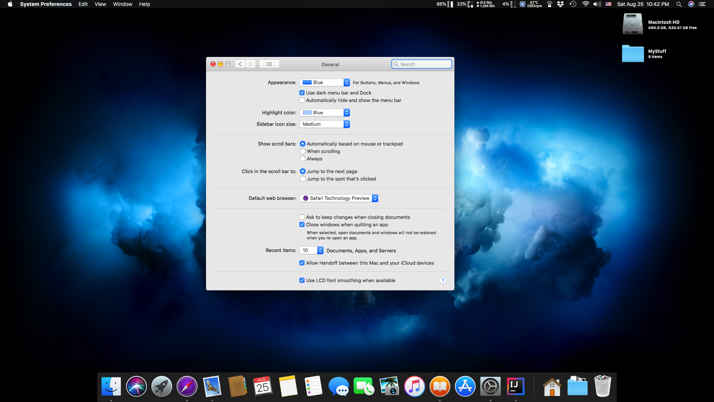
Task: Expand the Sidebar icon size dropdown
Action: coord(324,124)
